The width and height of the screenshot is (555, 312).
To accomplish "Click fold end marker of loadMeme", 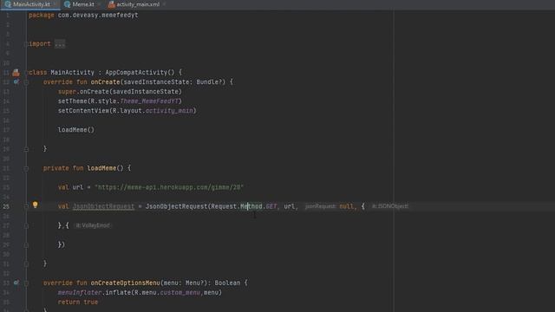I will [26, 263].
